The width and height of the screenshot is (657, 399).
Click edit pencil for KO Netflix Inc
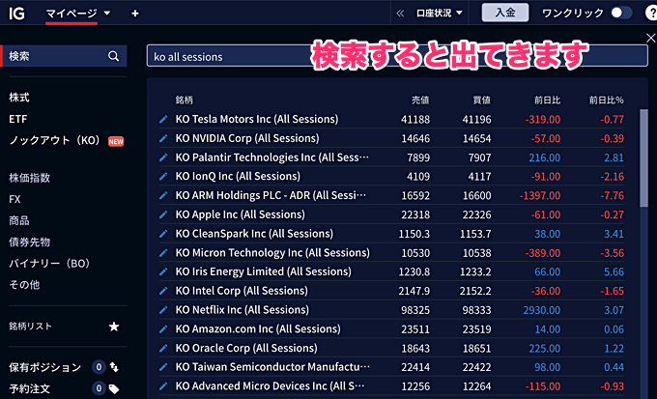pos(163,310)
